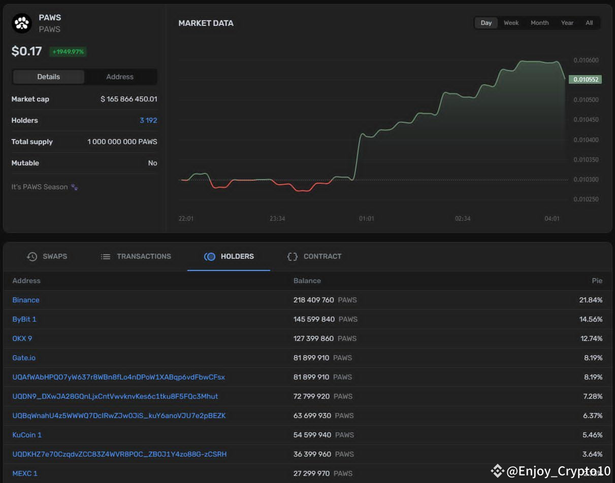Viewport: 615px width, 483px height.
Task: Set chart range to Day
Action: pyautogui.click(x=486, y=23)
